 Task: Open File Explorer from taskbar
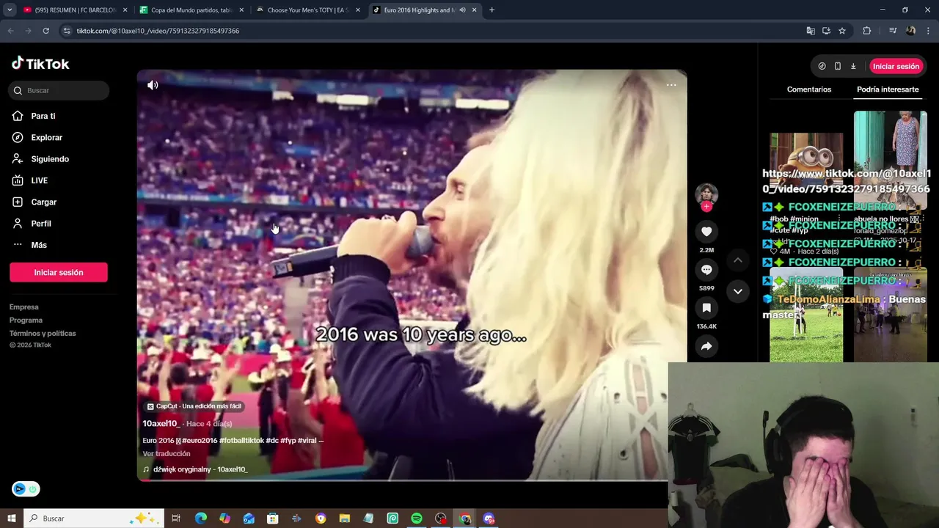344,518
